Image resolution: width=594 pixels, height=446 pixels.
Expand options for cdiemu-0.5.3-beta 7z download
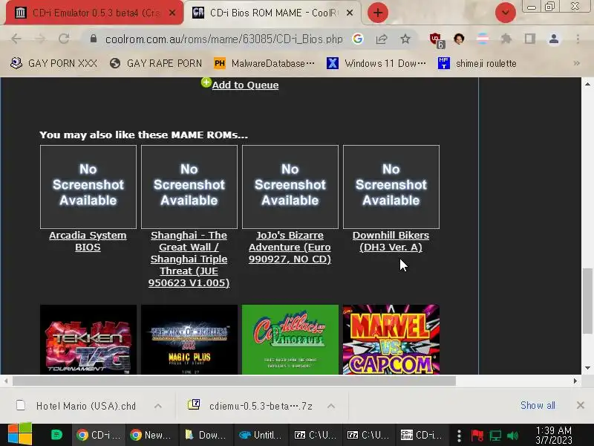point(330,406)
